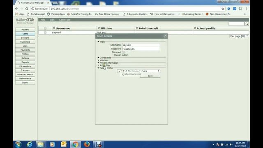Open the Reports section
This screenshot has width=263, height=148.
point(25,62)
